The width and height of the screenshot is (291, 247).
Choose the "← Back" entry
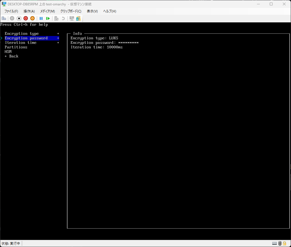(12, 56)
